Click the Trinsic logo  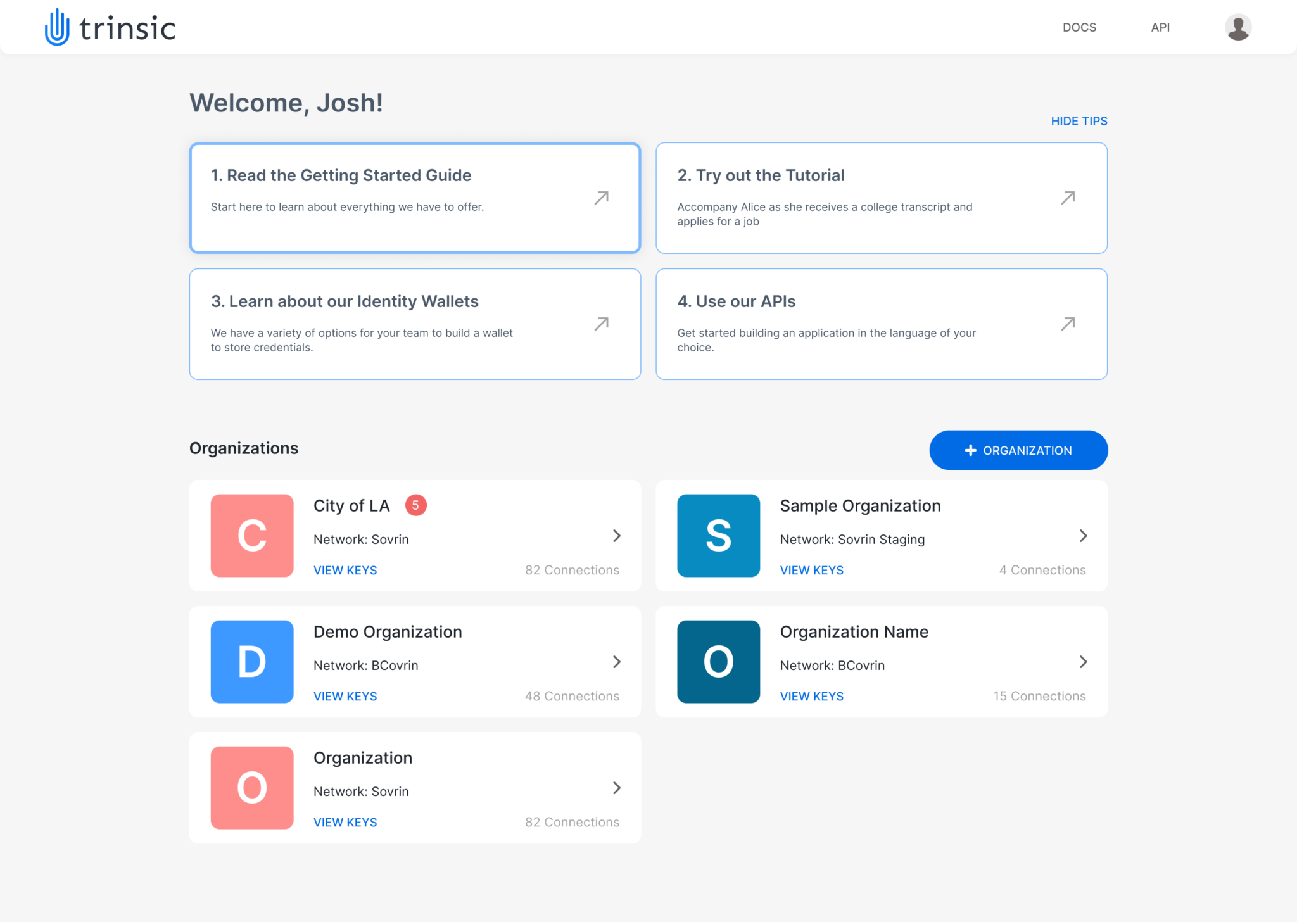pyautogui.click(x=110, y=27)
